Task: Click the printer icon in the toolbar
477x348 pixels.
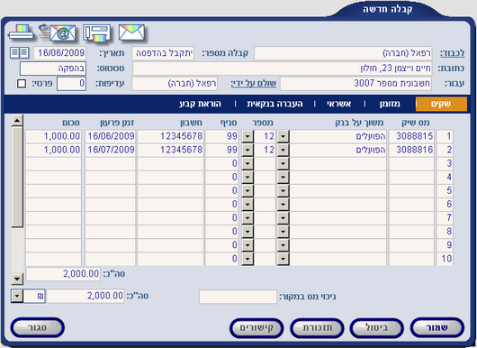Action: pos(21,32)
